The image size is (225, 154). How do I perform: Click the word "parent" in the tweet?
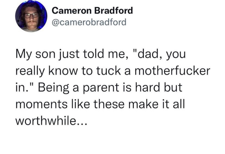click(101, 88)
